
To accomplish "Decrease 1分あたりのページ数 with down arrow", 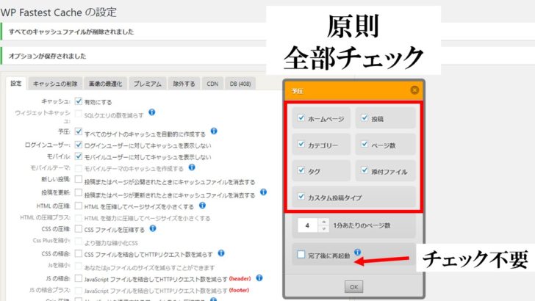I will coord(324,229).
